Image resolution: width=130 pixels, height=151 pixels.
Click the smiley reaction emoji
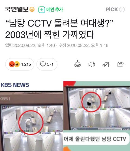pyautogui.click(x=17, y=64)
